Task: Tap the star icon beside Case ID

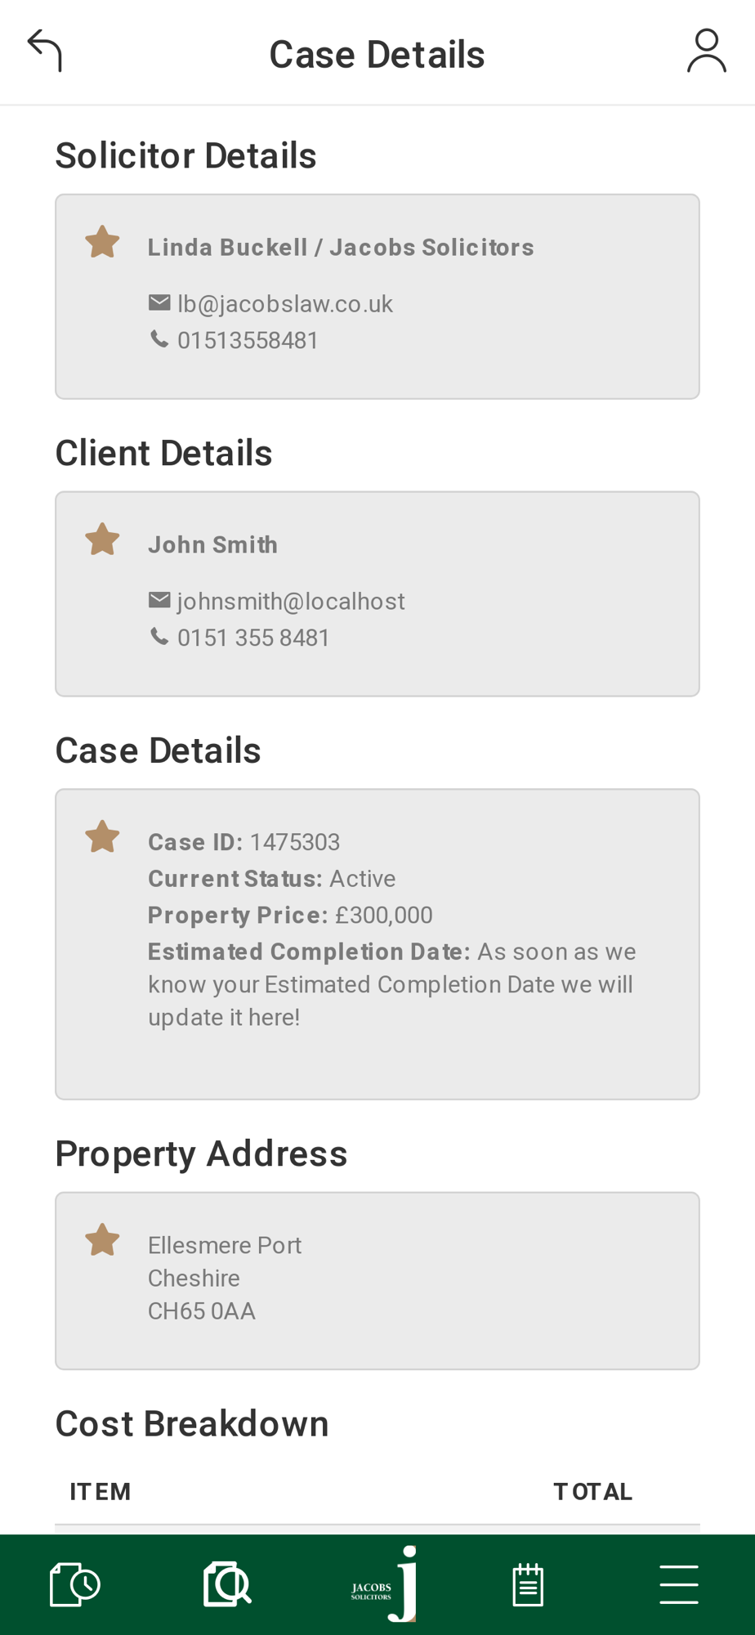Action: (102, 837)
